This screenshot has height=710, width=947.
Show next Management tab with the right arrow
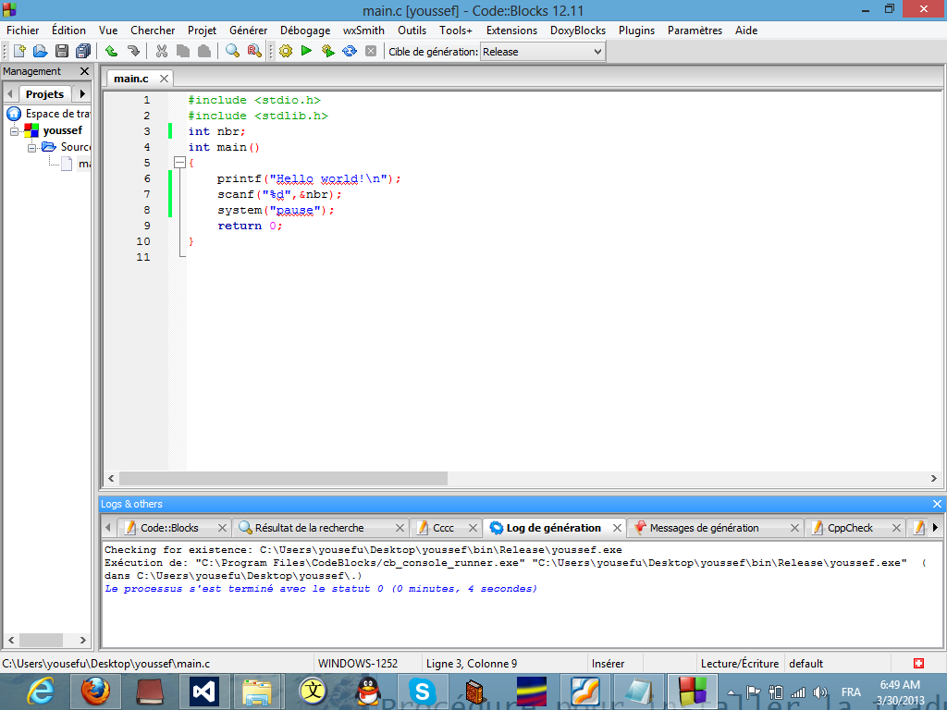(82, 94)
